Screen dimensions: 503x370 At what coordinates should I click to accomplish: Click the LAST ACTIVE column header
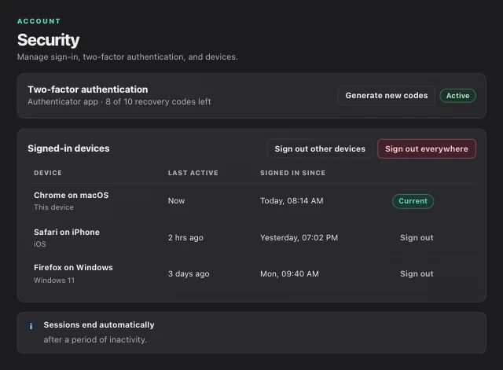193,173
